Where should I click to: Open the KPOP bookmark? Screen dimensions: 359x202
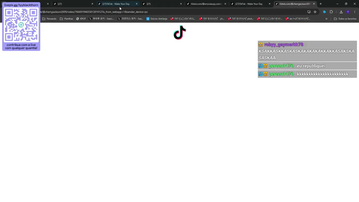point(81,19)
